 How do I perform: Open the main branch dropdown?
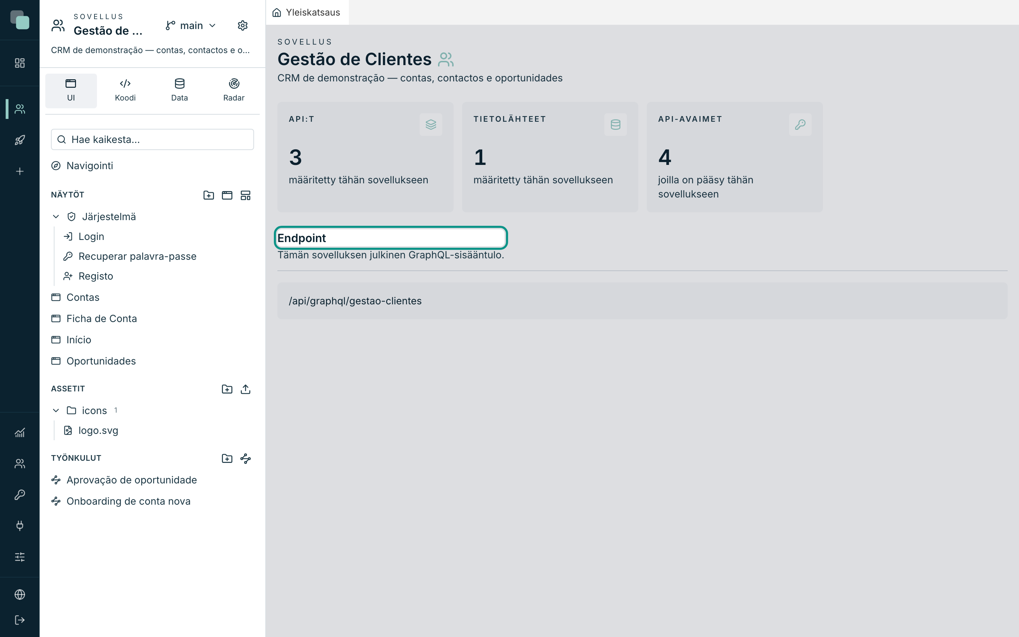pyautogui.click(x=191, y=26)
